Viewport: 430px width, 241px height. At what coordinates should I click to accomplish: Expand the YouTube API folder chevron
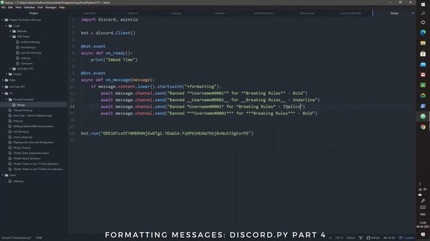click(x=3, y=87)
